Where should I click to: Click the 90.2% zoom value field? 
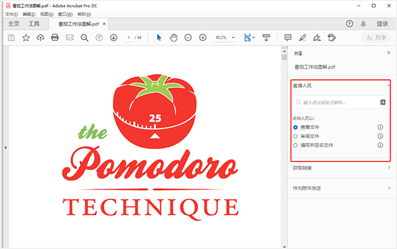[x=221, y=38]
